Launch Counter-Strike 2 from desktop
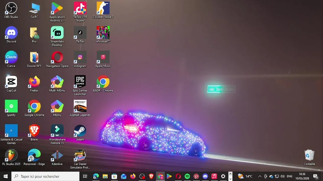The height and width of the screenshot is (181, 323). pos(103,10)
